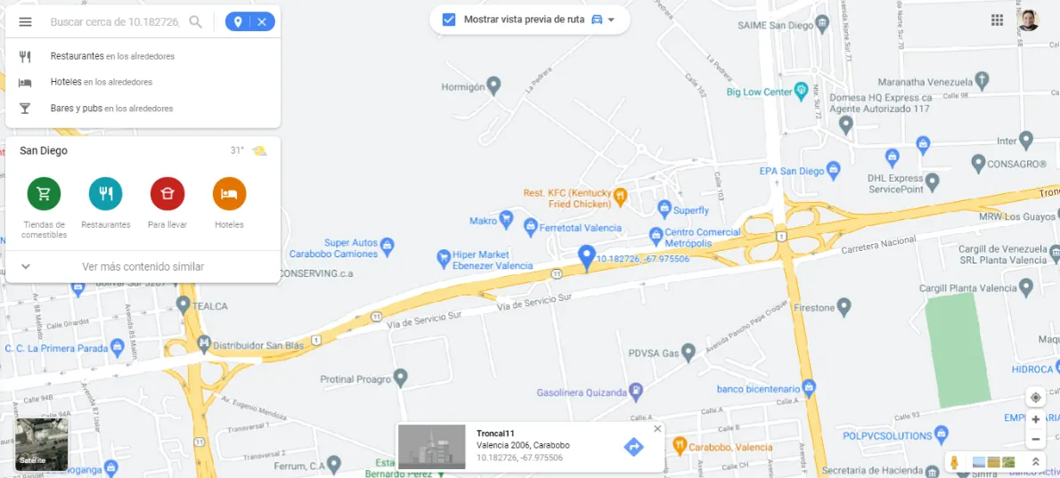Switch to Satélite view thumbnail

point(42,444)
